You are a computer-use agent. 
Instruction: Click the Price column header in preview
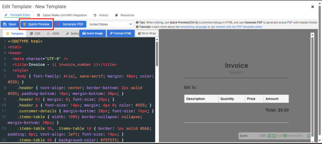pyautogui.click(x=254, y=99)
